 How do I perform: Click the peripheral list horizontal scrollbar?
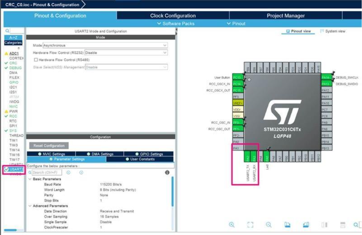click(10, 230)
